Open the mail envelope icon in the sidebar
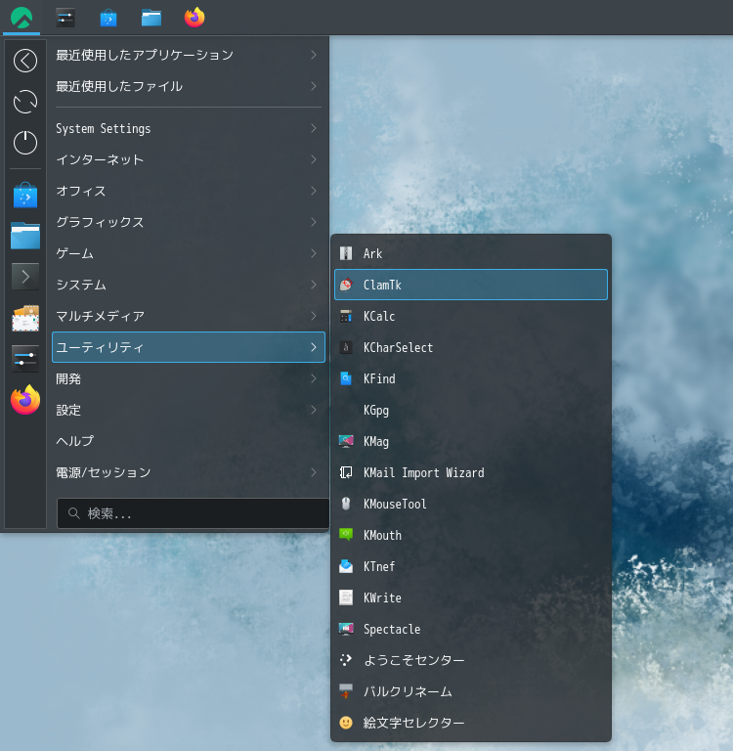This screenshot has height=751, width=733. pyautogui.click(x=25, y=318)
